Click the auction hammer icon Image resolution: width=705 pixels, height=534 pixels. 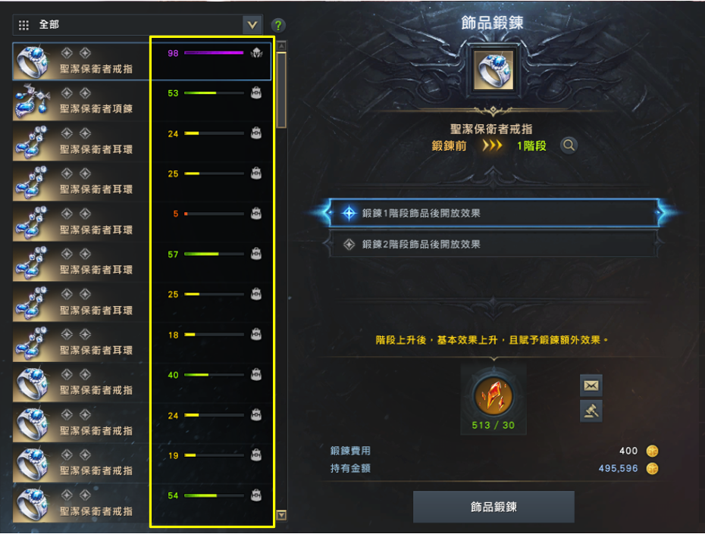pos(591,411)
